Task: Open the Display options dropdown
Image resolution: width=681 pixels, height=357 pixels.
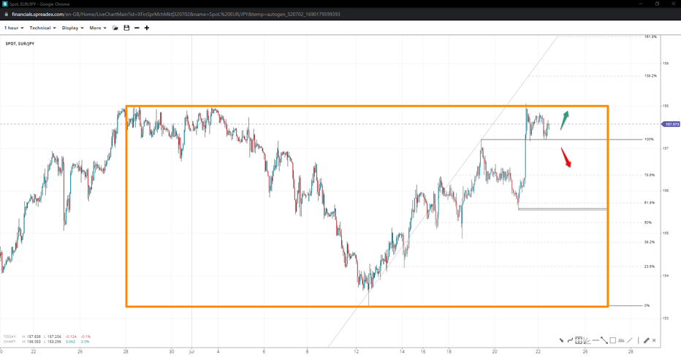Action: click(72, 28)
